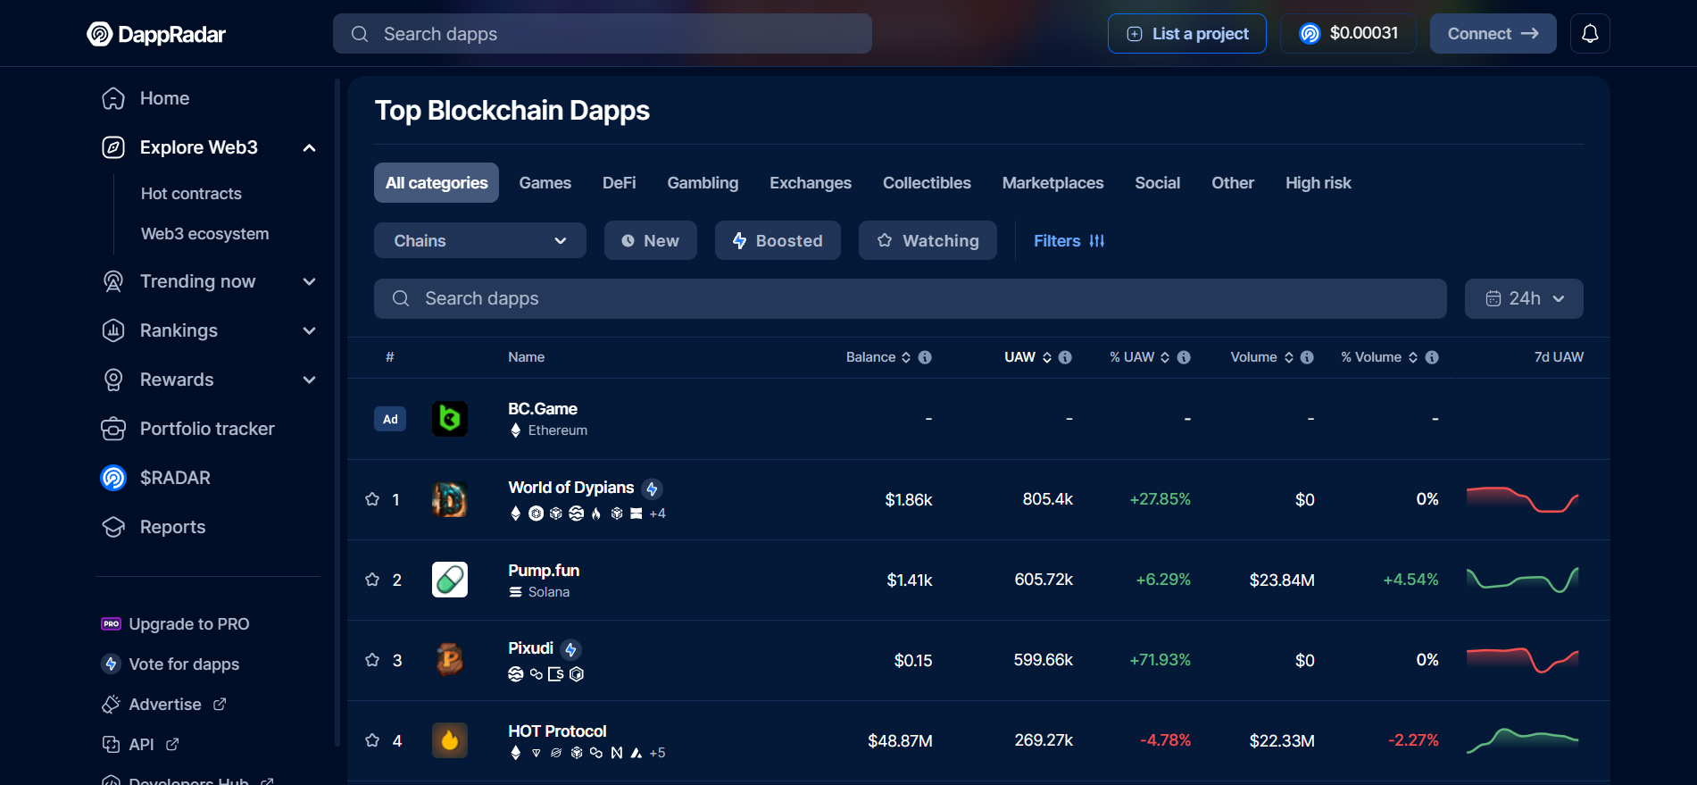Click API external link icon
Viewport: 1697px width, 785px height.
[172, 744]
